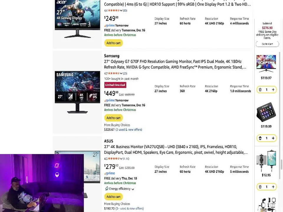The image size is (283, 212).
Task: Expand the Acer monitor's rating popover arrow
Action: point(121,11)
